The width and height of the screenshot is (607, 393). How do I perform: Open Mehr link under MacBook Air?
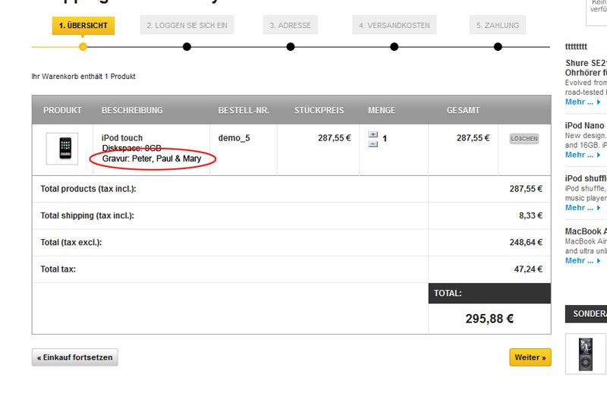click(x=583, y=260)
